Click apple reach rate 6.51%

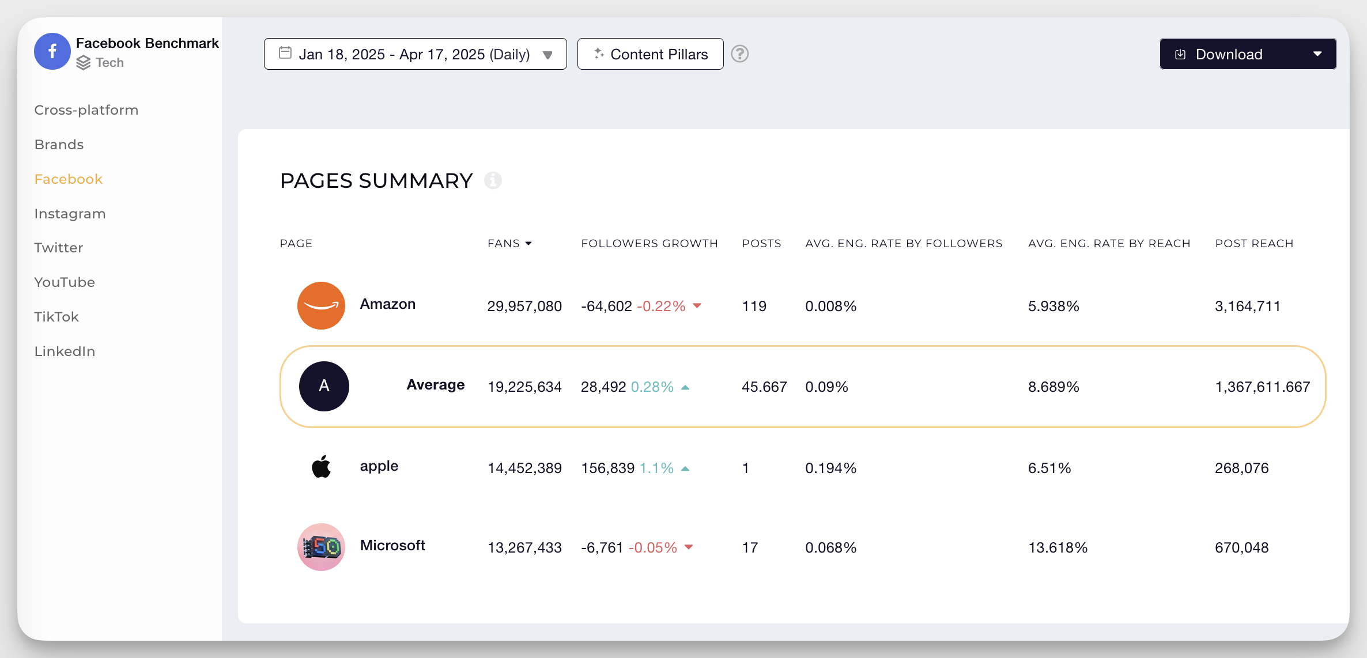(1049, 468)
